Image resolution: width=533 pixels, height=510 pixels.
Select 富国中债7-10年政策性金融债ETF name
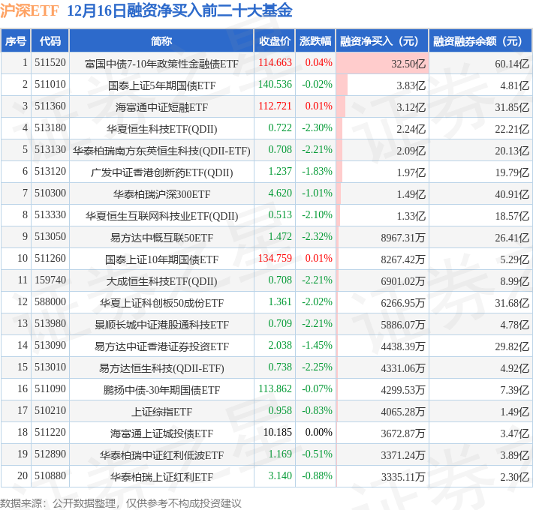161,64
